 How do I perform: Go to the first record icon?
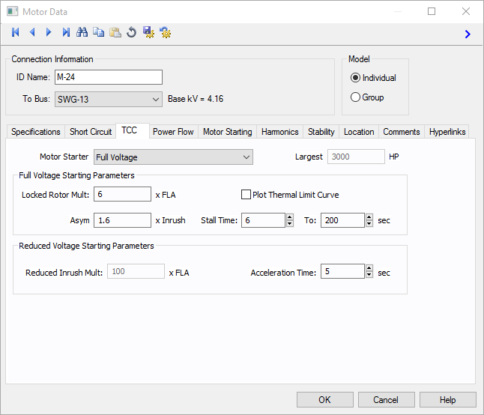(16, 32)
